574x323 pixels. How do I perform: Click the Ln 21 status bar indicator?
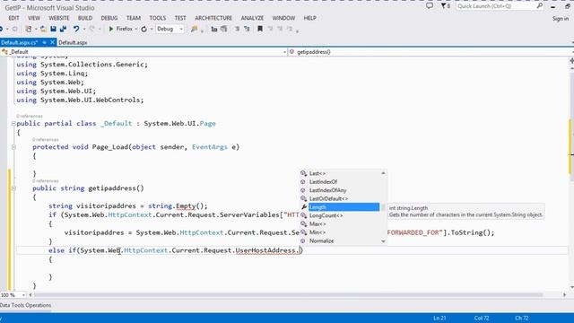[x=439, y=318]
